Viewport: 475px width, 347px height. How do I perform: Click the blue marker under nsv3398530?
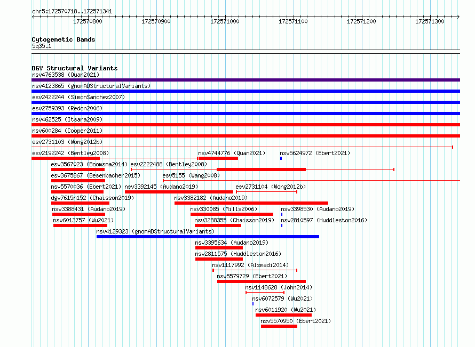[282, 214]
